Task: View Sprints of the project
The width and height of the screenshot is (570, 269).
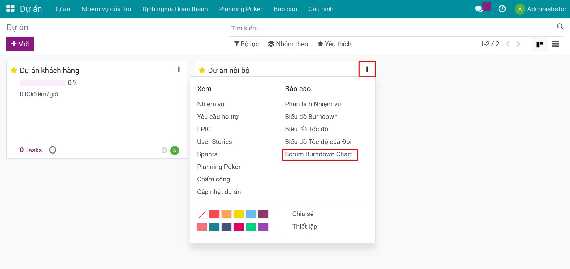Action: click(207, 154)
